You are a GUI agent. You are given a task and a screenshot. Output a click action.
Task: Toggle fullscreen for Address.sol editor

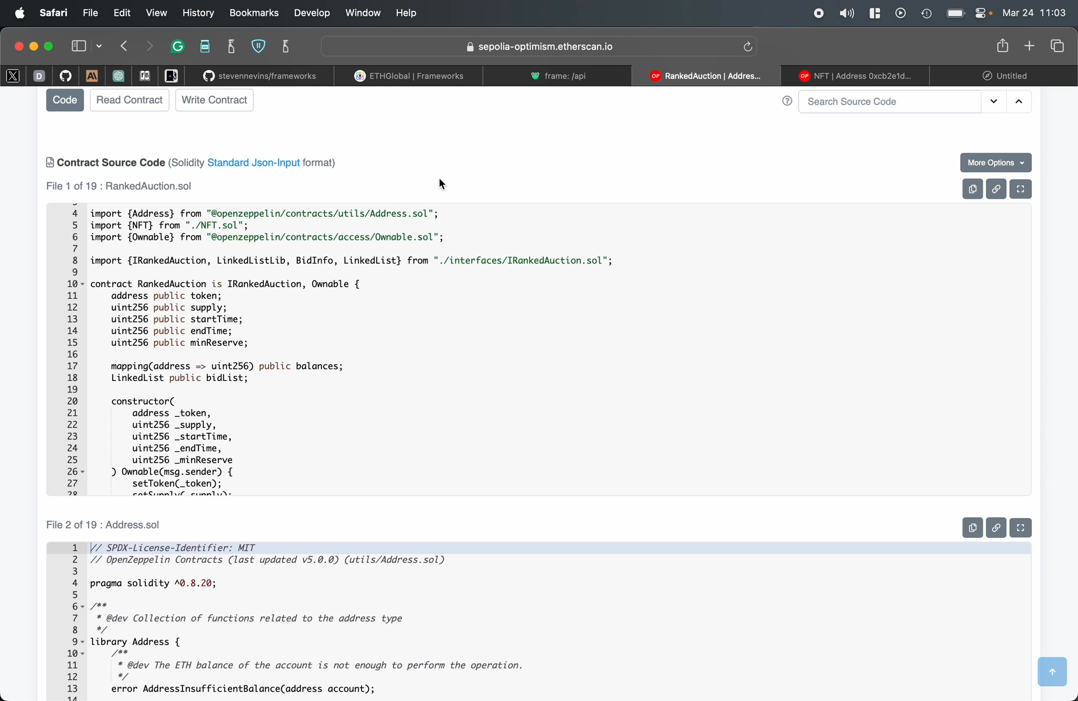pos(1020,528)
